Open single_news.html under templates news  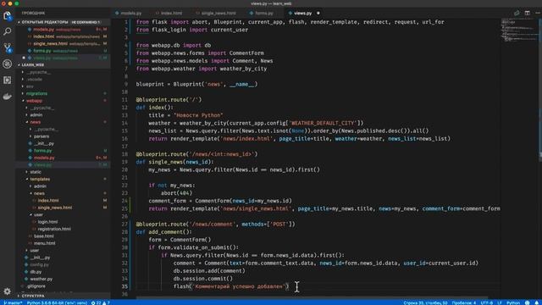click(54, 208)
